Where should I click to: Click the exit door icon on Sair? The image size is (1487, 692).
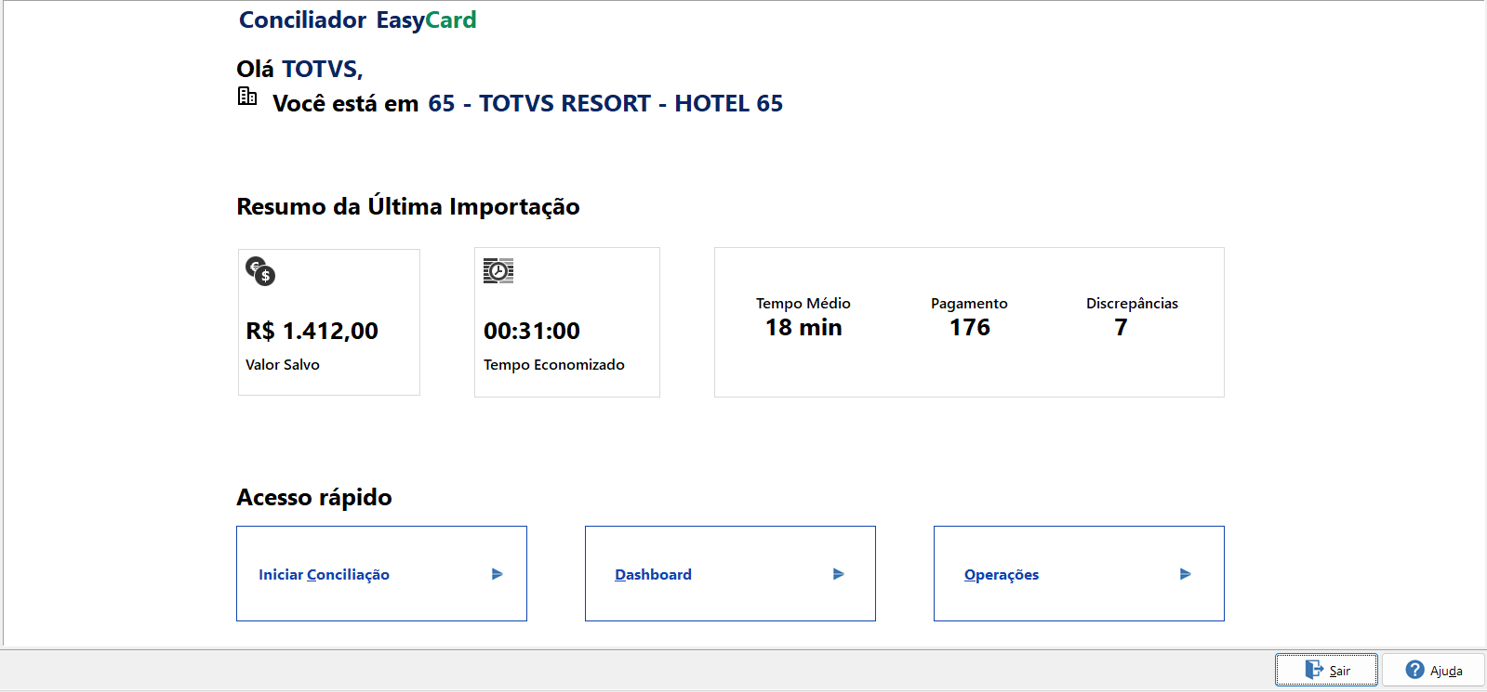point(1313,670)
